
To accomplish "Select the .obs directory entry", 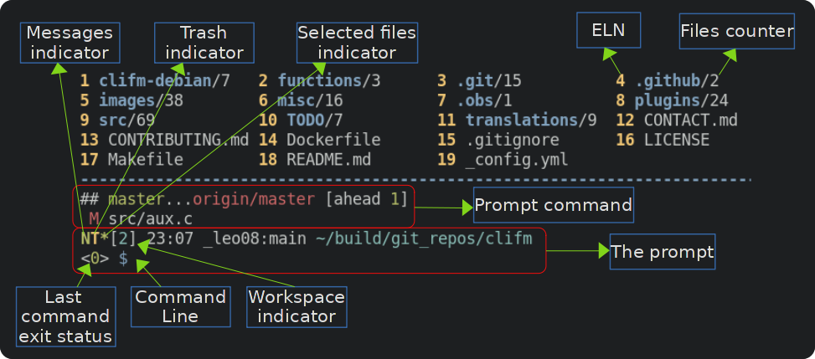I will pos(475,100).
